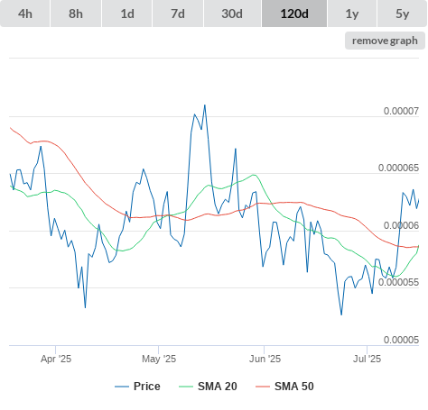
Task: Click the remove graph button
Action: (x=385, y=41)
